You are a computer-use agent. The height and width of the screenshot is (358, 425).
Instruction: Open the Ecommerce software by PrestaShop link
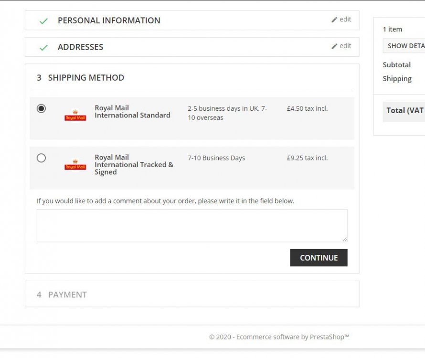pos(279,337)
